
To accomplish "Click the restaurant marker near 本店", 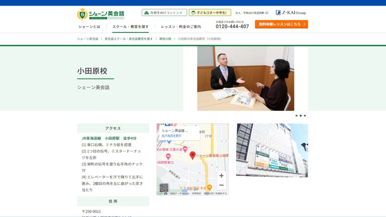I will (x=210, y=188).
